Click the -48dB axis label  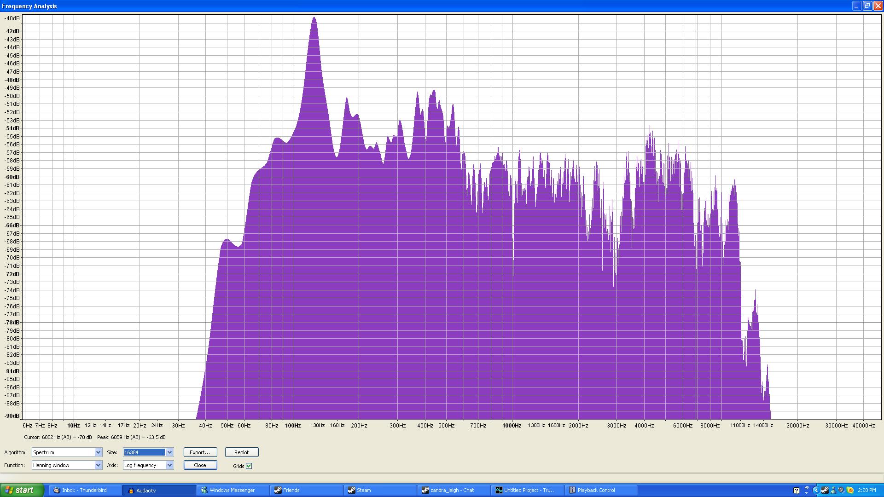[x=12, y=80]
